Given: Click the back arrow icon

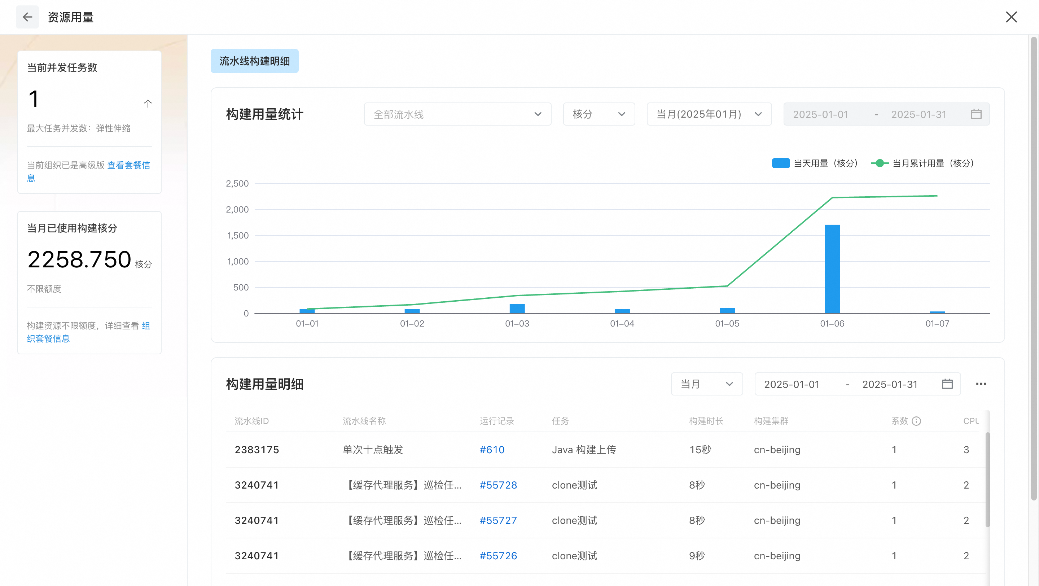Looking at the screenshot, I should pos(27,17).
